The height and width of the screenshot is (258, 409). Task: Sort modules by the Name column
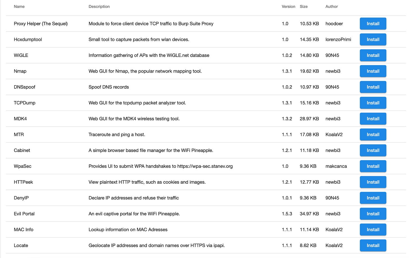pos(19,6)
